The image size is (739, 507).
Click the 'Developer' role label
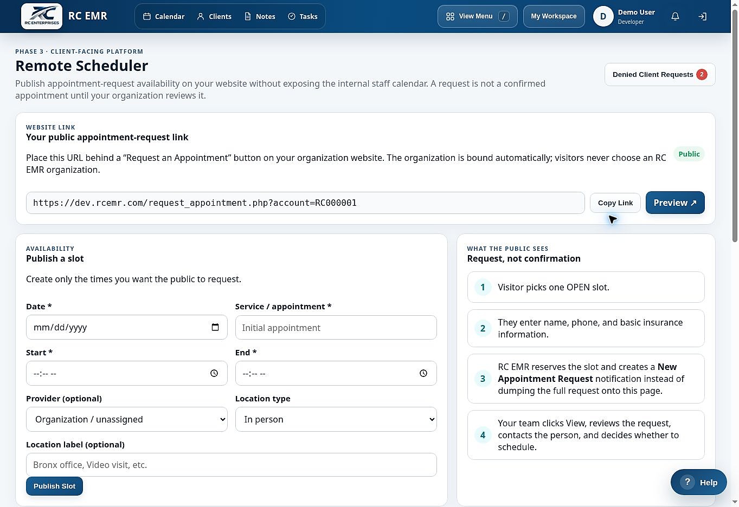point(631,22)
